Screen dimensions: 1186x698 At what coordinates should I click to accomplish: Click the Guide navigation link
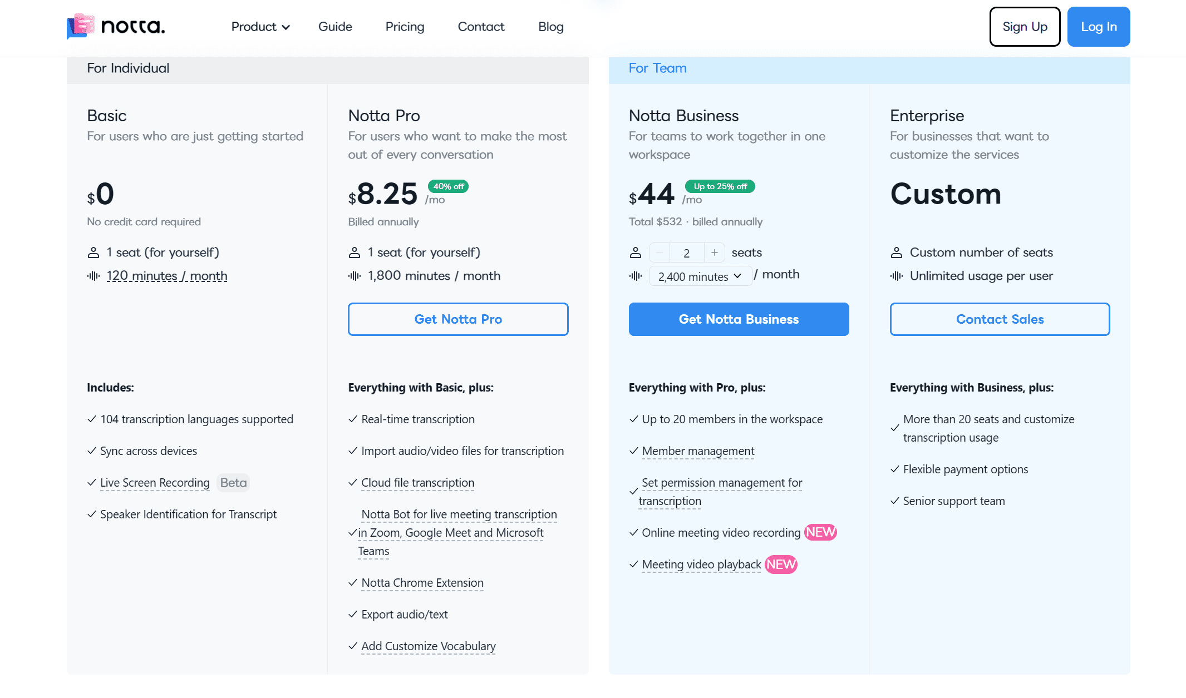coord(335,26)
